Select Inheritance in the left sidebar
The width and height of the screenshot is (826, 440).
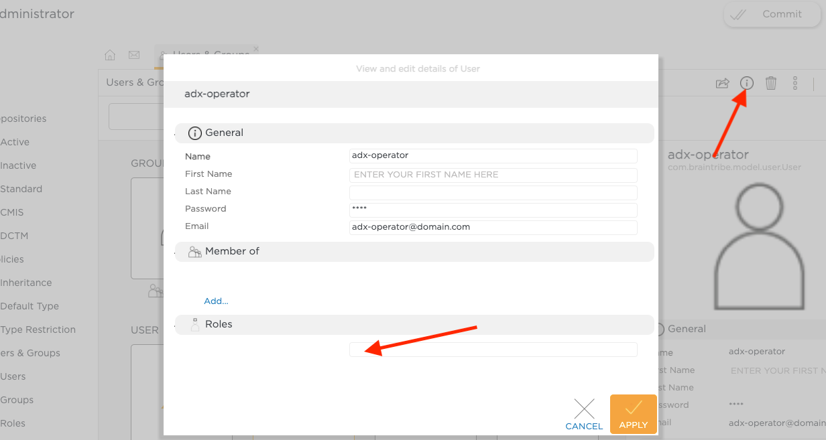pyautogui.click(x=25, y=283)
